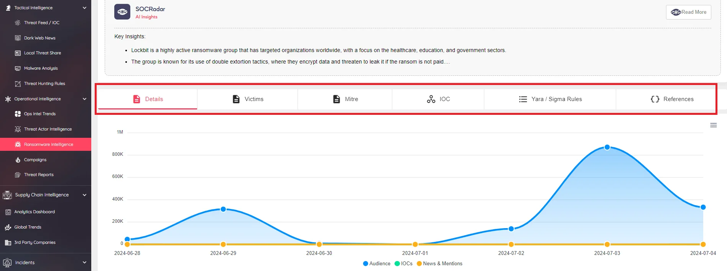
Task: Switch to the IOC tab
Action: pos(438,99)
